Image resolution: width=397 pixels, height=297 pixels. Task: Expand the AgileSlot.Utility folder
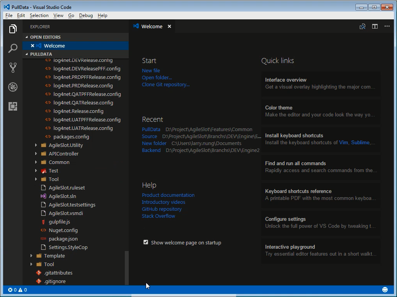click(x=36, y=145)
